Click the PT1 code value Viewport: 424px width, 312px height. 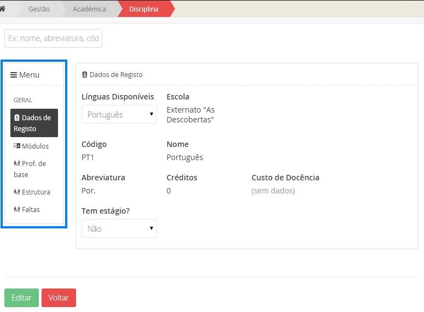pos(88,157)
